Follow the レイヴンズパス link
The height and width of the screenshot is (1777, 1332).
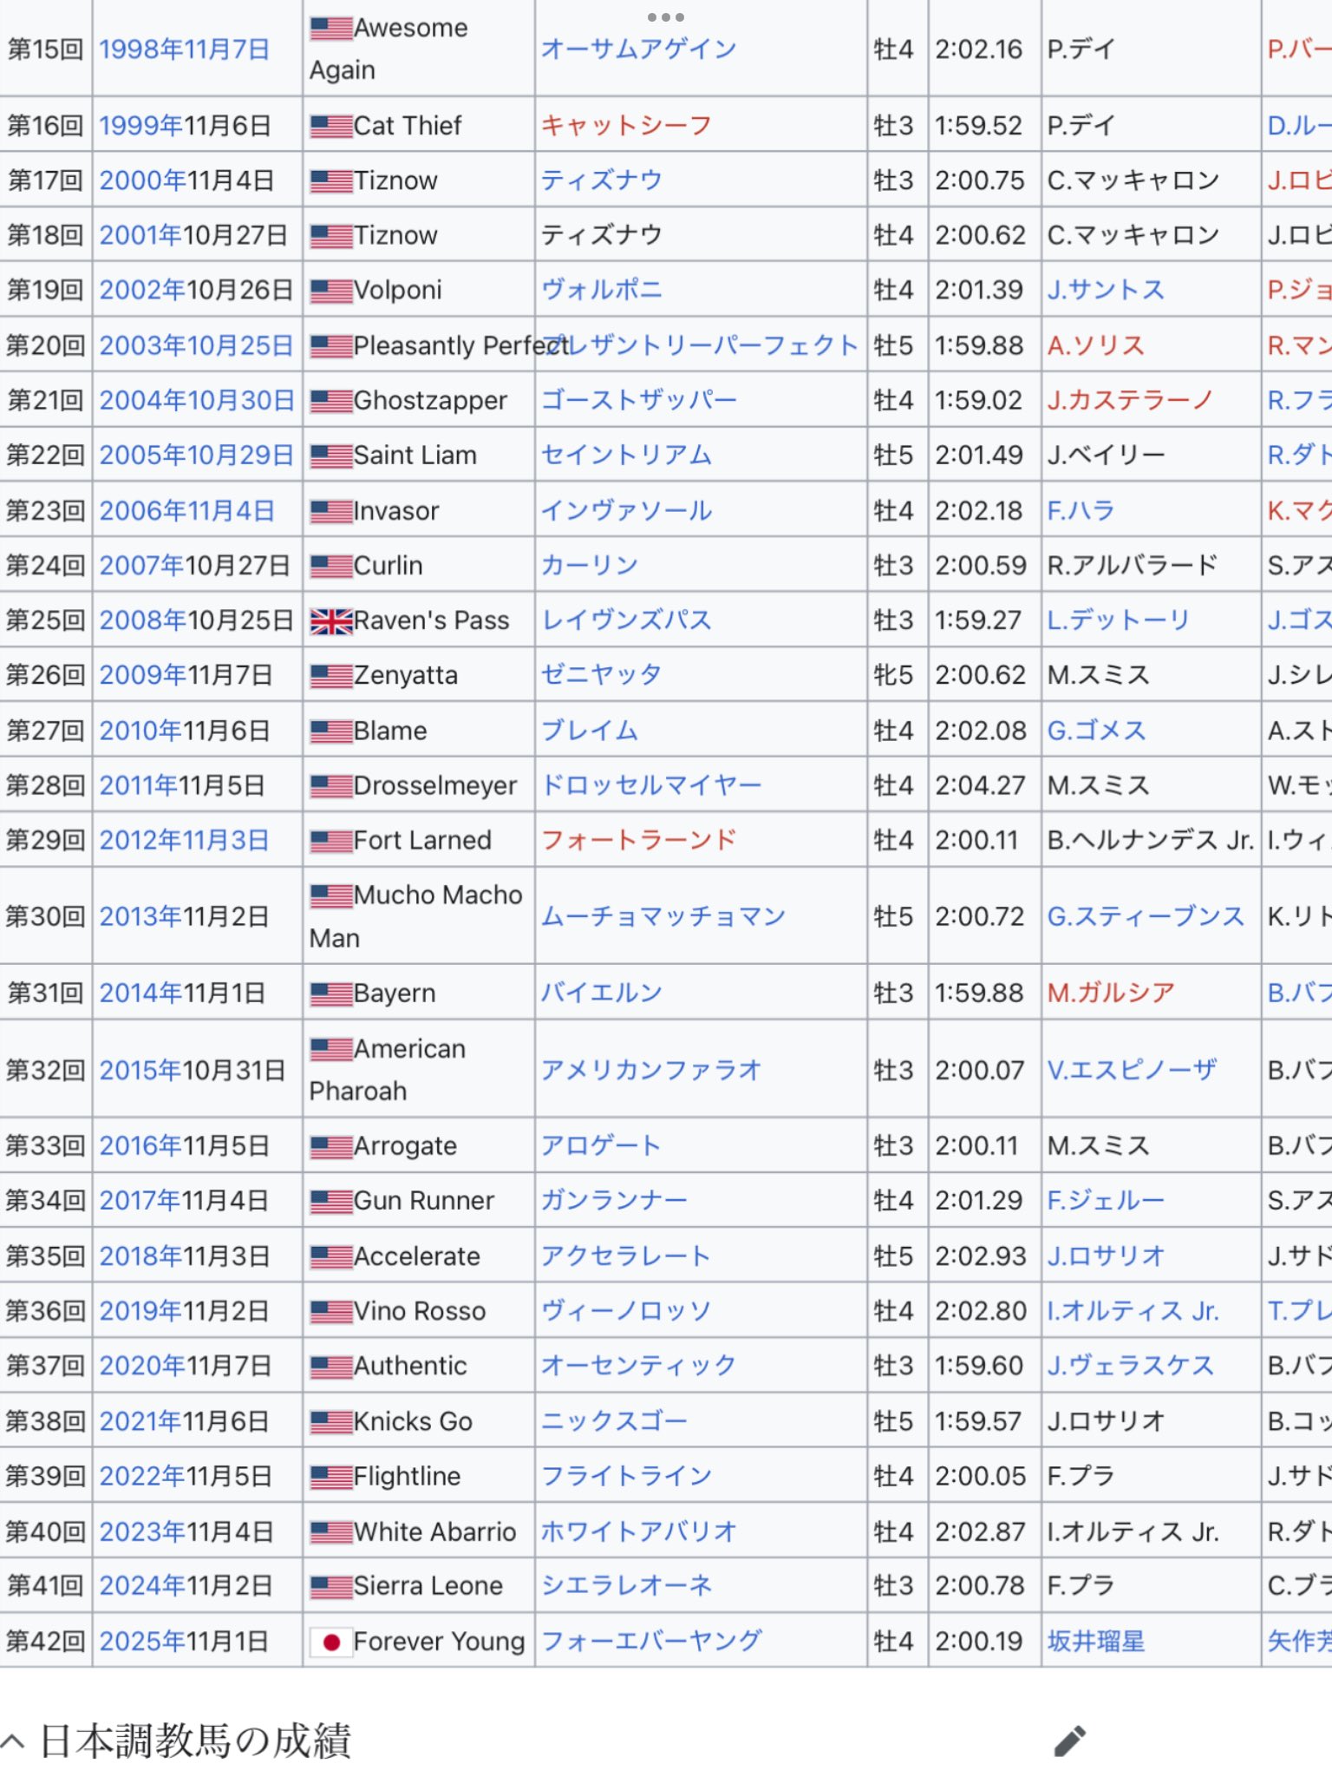626,620
